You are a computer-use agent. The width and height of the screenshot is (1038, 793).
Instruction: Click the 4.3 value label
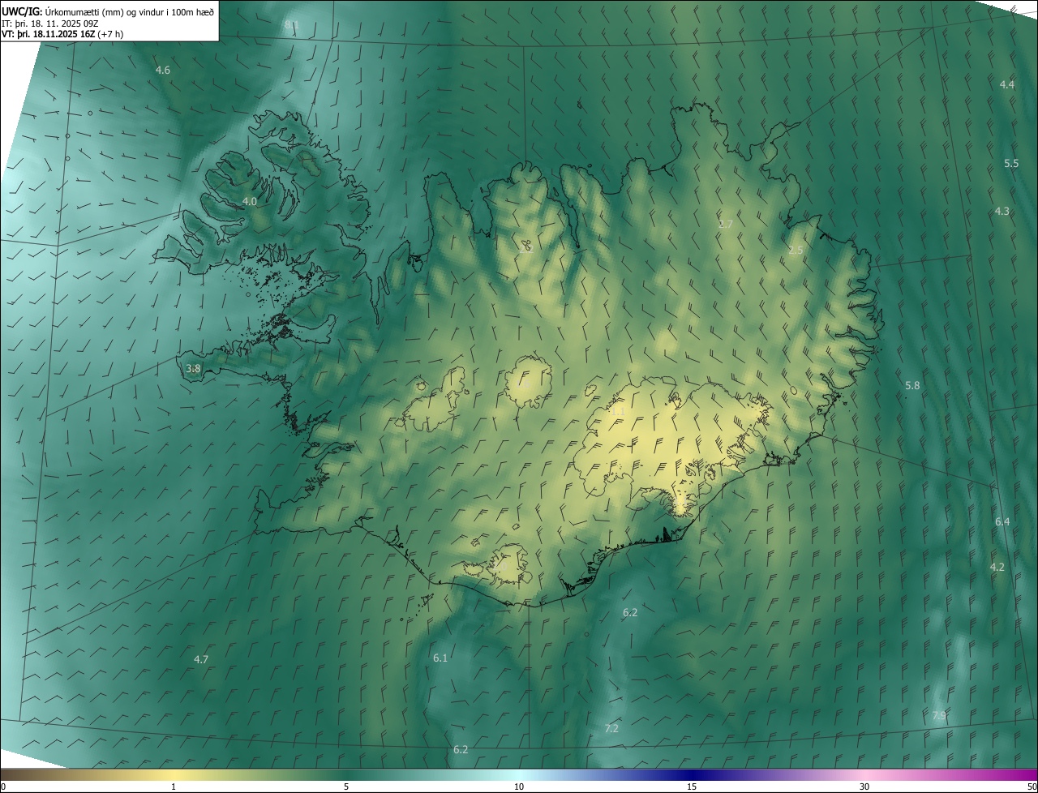(1002, 212)
